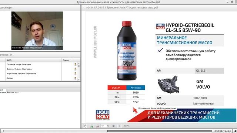Click the presenter cursor label on the slide
Image resolution: width=237 pixels, height=133 pixels.
tap(157, 108)
